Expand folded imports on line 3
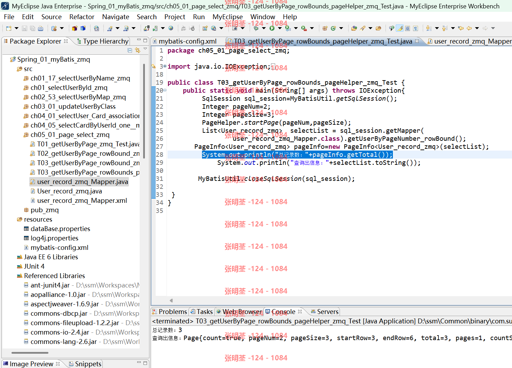This screenshot has height=368, width=512. [x=165, y=66]
